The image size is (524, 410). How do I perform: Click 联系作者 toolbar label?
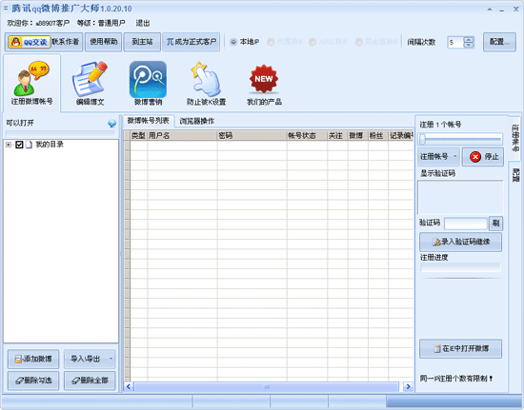(x=66, y=42)
